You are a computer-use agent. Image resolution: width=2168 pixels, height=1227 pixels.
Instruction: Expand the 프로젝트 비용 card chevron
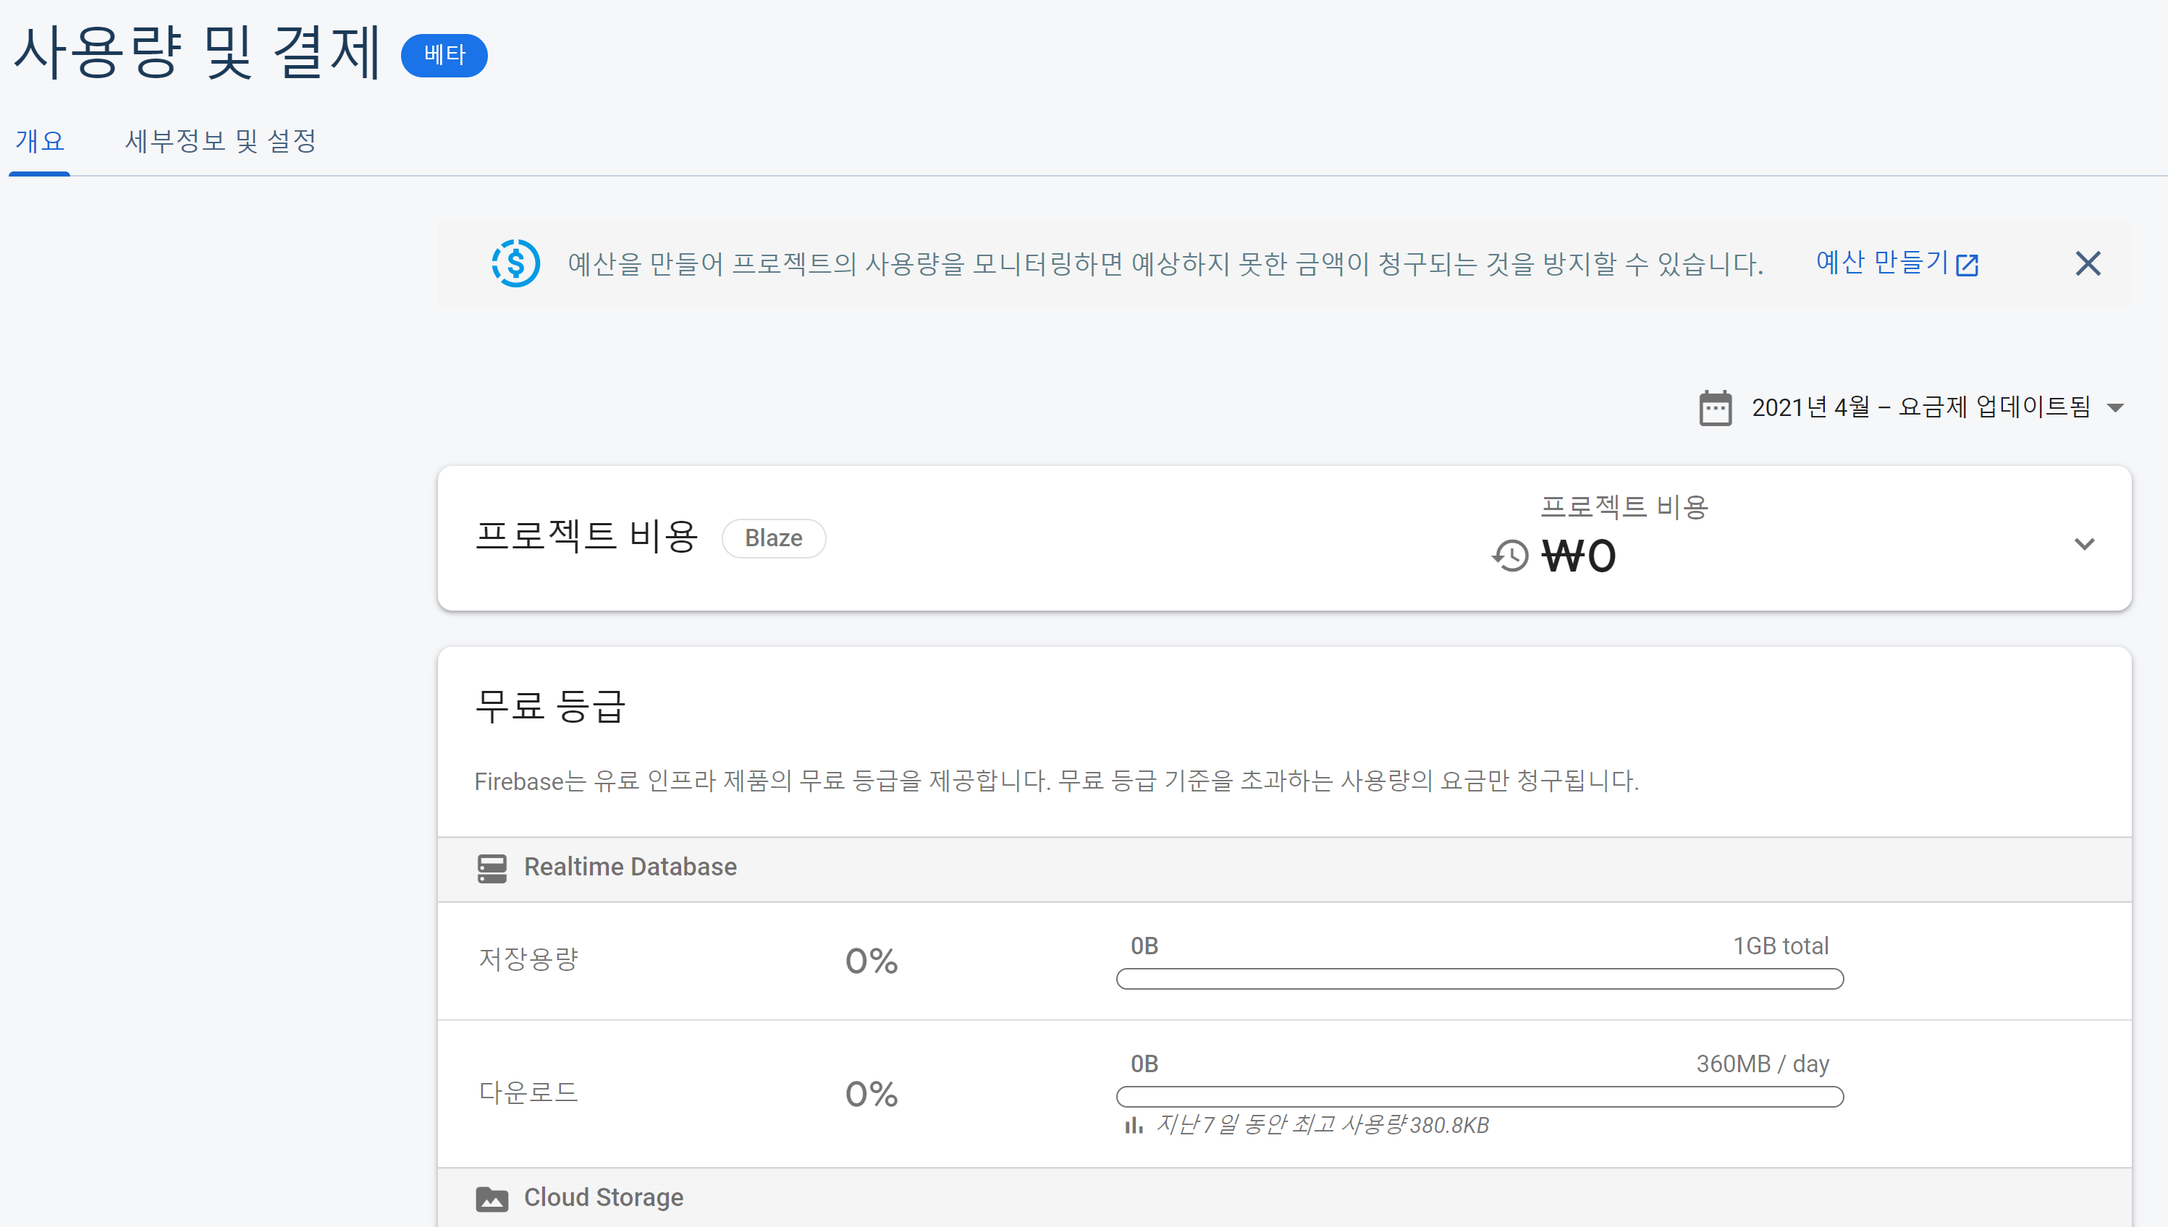click(x=2084, y=543)
